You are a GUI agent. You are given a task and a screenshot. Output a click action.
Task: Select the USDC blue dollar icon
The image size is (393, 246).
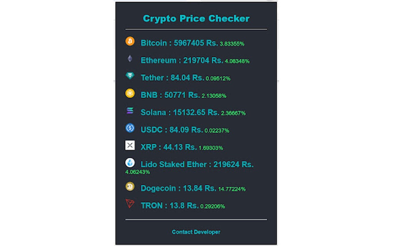click(x=130, y=128)
